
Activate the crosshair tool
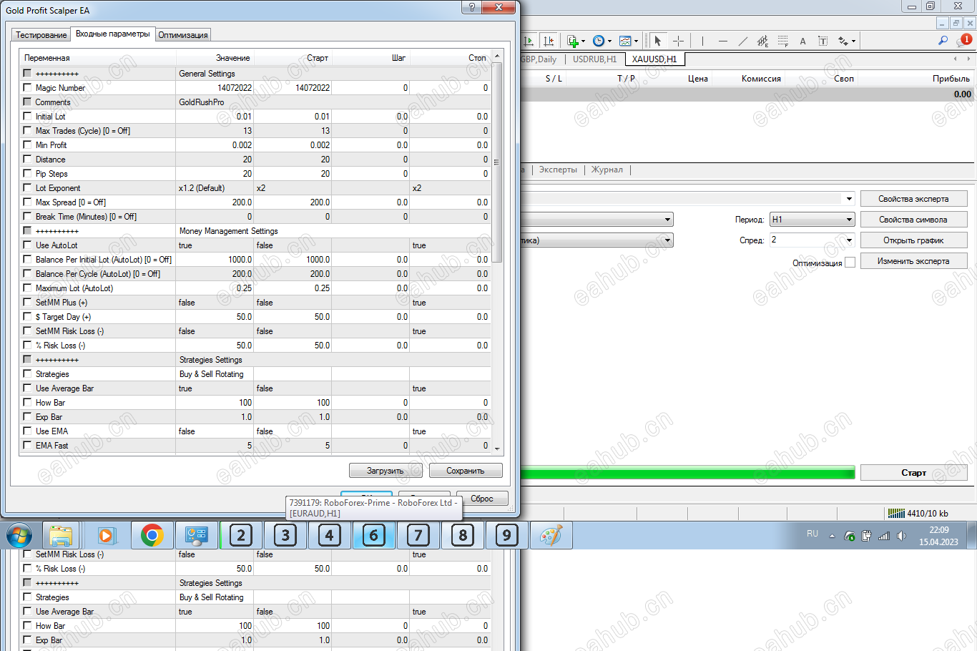[679, 41]
